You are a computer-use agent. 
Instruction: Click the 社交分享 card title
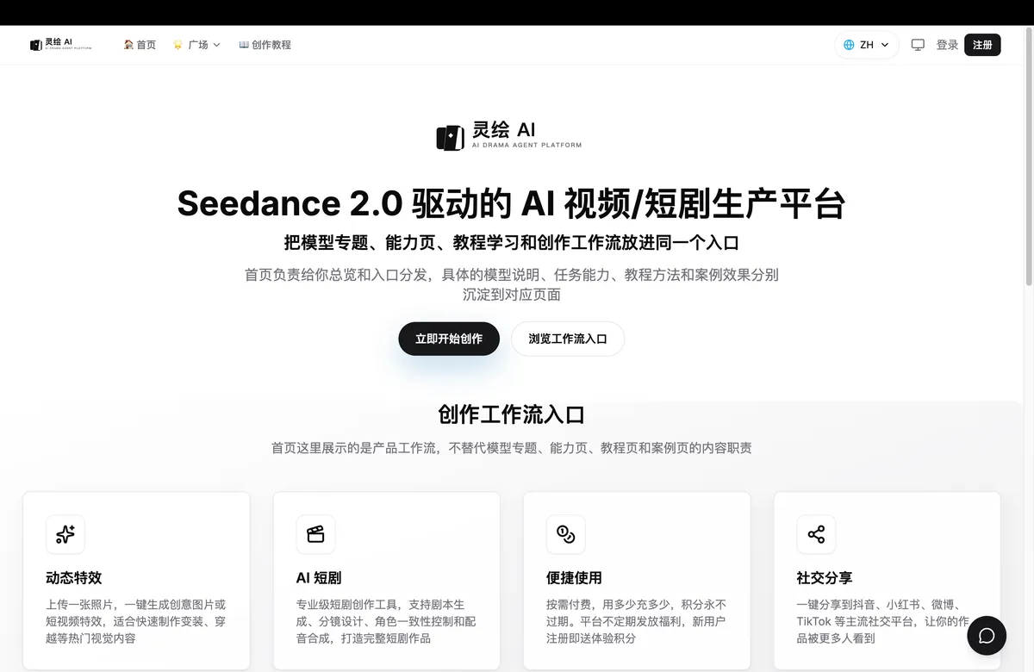pos(825,578)
